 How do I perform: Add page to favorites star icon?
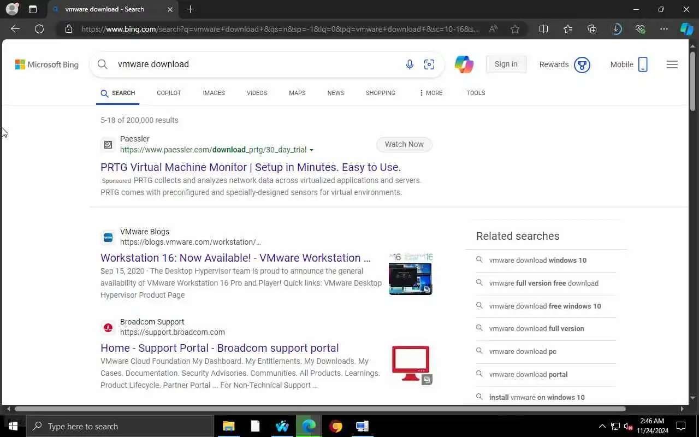(515, 29)
